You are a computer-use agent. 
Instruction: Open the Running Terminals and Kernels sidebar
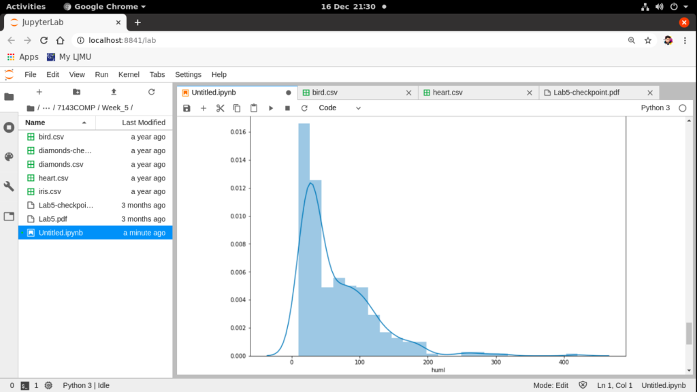click(x=9, y=127)
